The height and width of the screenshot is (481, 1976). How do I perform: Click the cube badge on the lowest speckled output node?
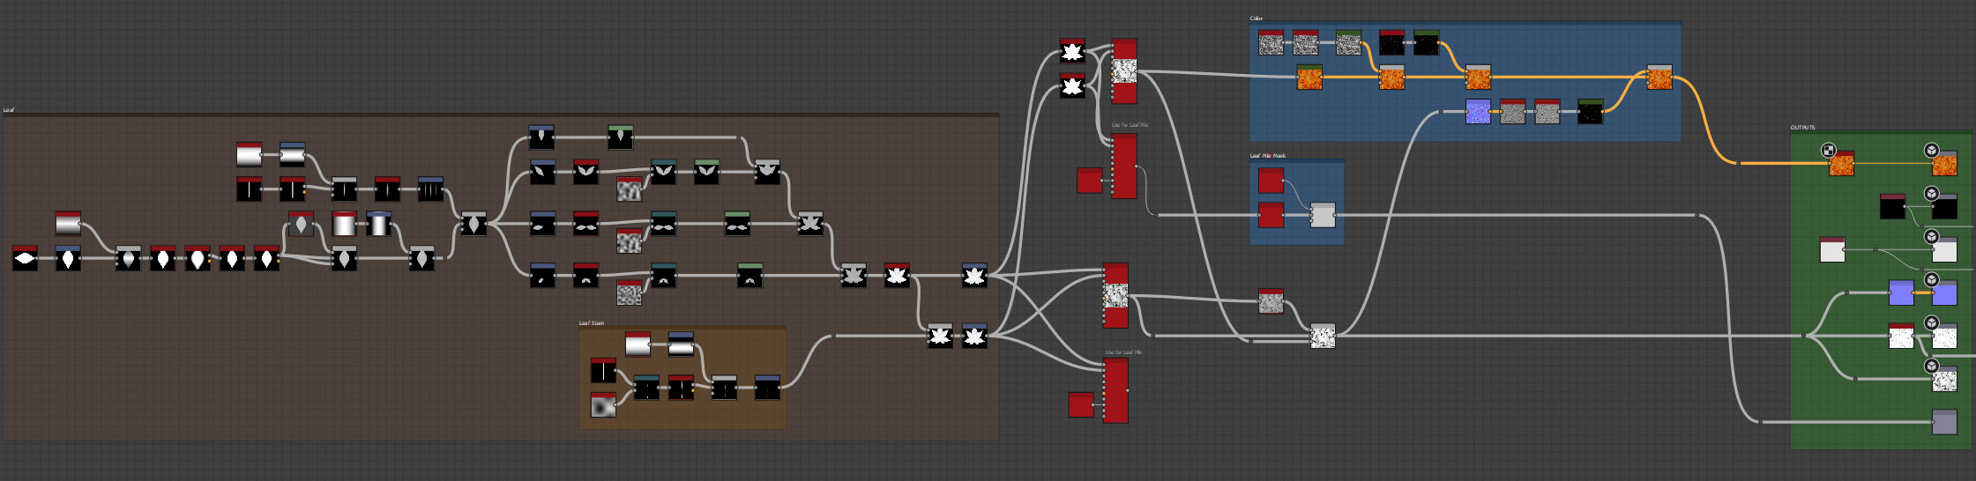1931,366
